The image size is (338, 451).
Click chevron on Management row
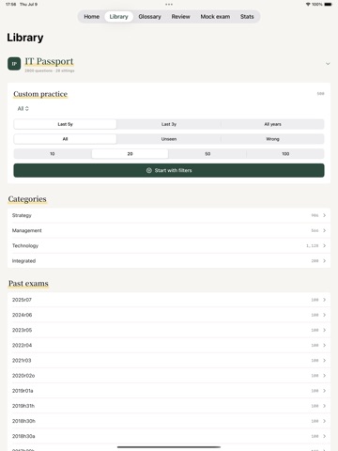coord(325,230)
